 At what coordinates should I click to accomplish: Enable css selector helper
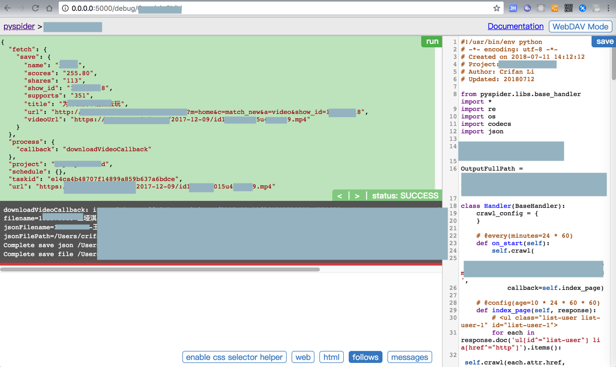pyautogui.click(x=234, y=357)
